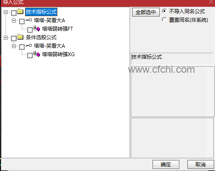Click the magenta formula icon beside 塔塔弱转强FT
The height and width of the screenshot is (171, 215).
click(37, 28)
